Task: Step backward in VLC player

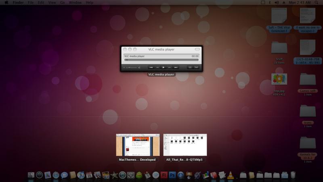Action: pos(157,67)
